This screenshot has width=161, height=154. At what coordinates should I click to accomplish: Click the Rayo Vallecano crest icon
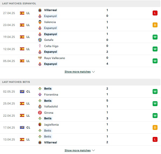[x=40, y=58]
